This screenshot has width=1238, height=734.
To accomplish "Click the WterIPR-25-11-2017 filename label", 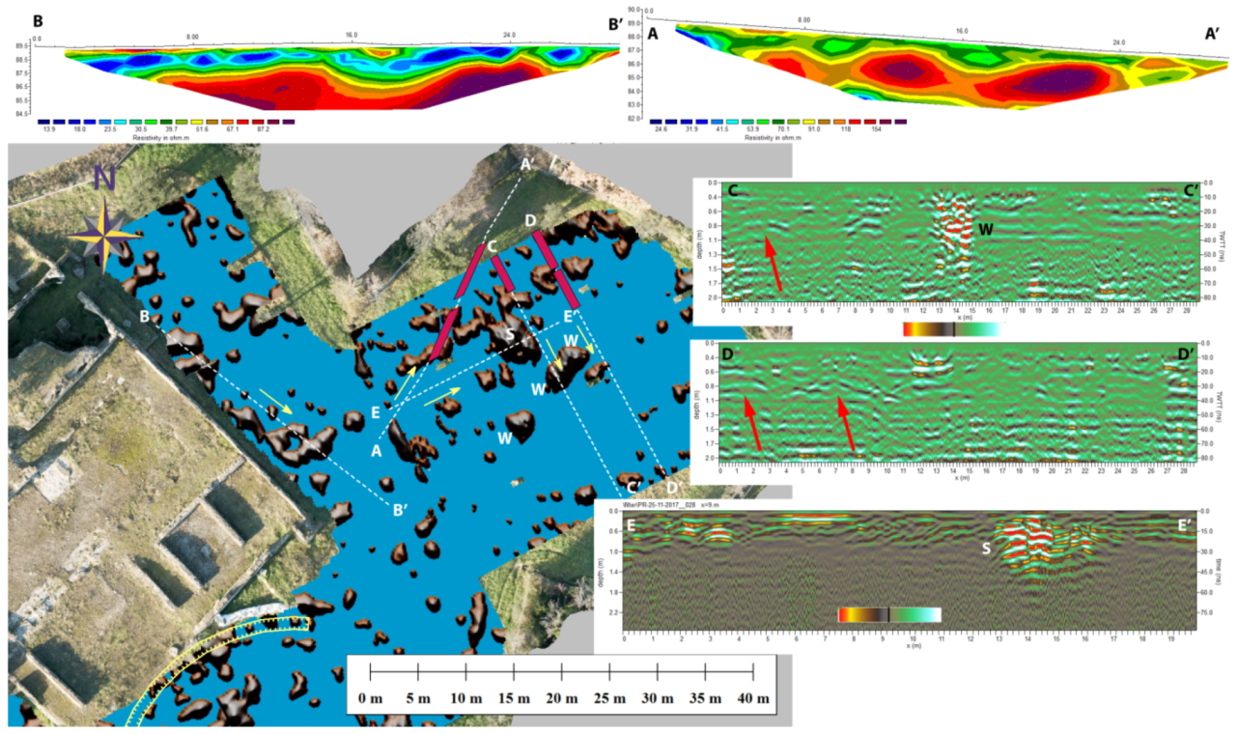I will pyautogui.click(x=669, y=506).
